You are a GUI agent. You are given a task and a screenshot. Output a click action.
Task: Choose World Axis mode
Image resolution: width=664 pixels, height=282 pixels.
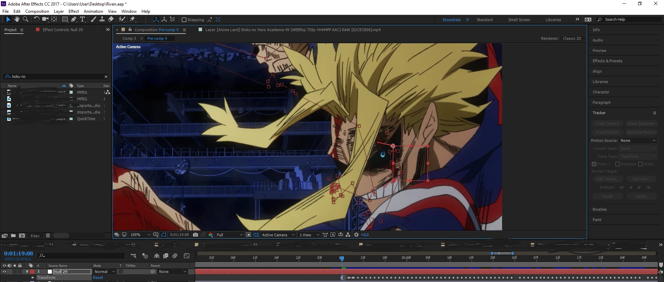(x=164, y=19)
